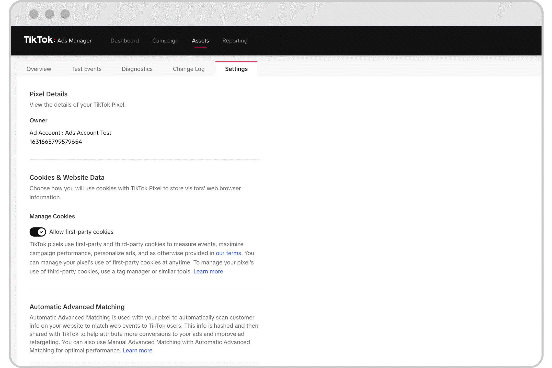Open Test Events tab
Image resolution: width=552 pixels, height=368 pixels.
[x=86, y=69]
